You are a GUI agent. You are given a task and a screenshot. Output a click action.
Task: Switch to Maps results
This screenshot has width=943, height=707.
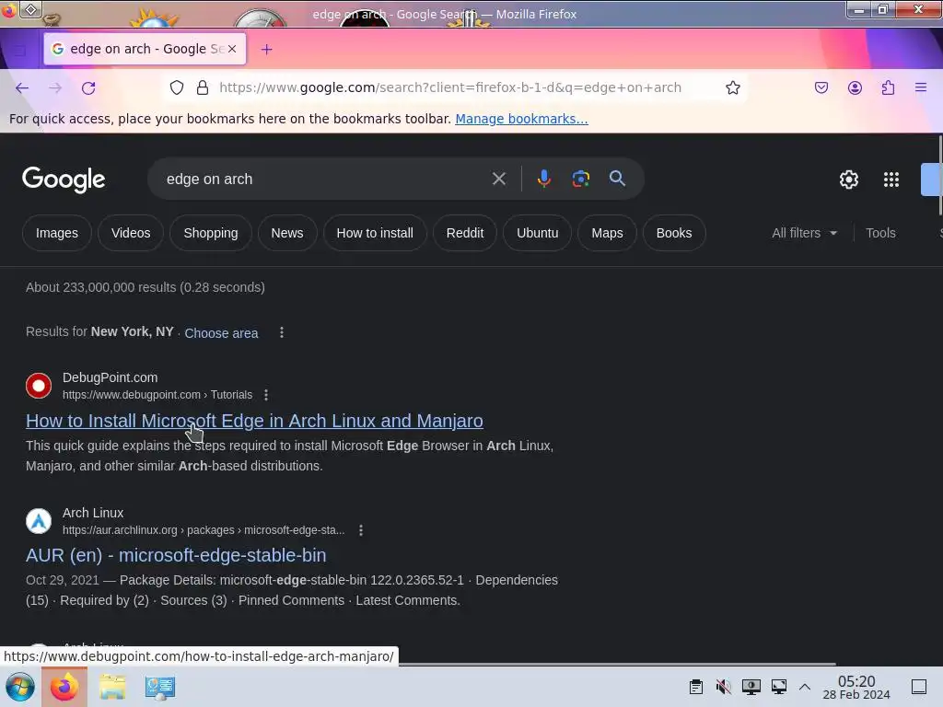coord(607,233)
